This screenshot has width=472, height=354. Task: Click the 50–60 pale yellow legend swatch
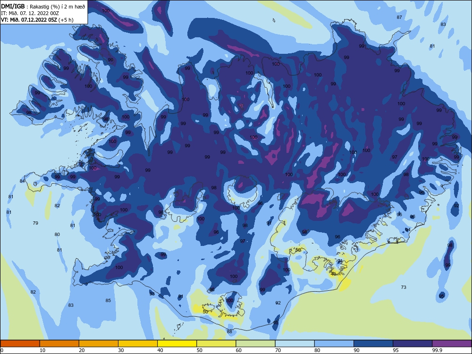pyautogui.click(x=216, y=344)
